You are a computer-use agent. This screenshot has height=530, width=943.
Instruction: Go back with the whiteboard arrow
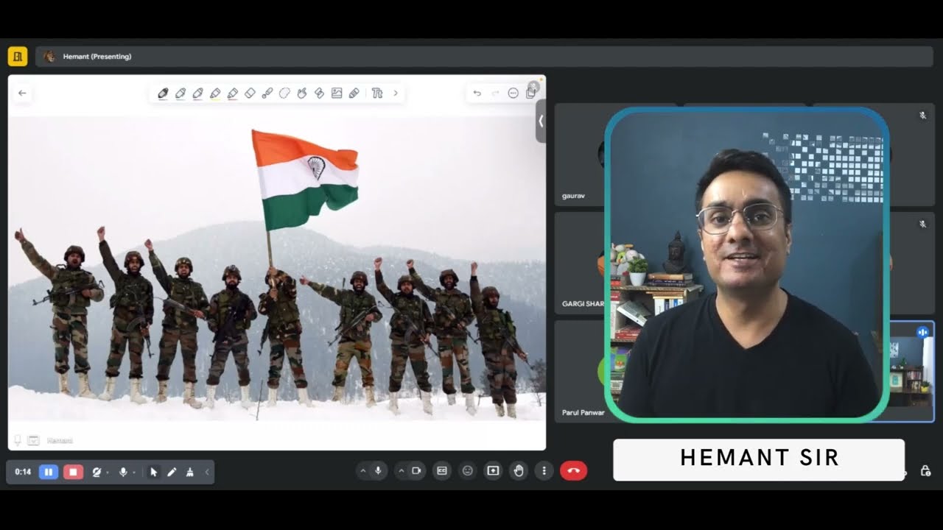tap(22, 93)
